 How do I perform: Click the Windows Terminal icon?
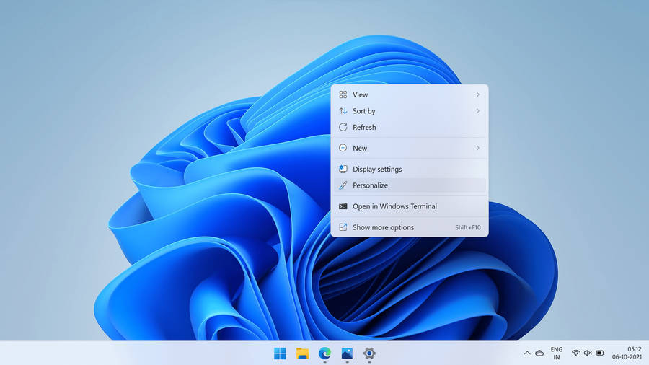tap(343, 206)
